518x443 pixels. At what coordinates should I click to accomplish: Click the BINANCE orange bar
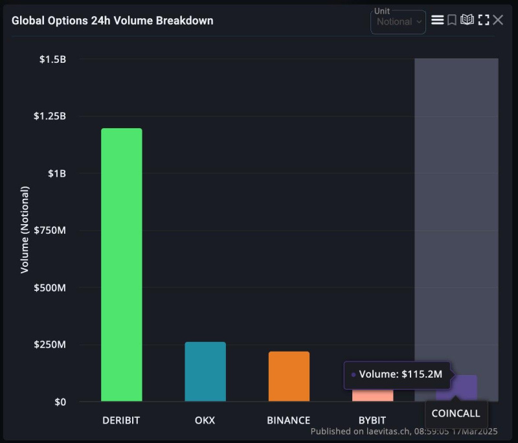pos(288,376)
